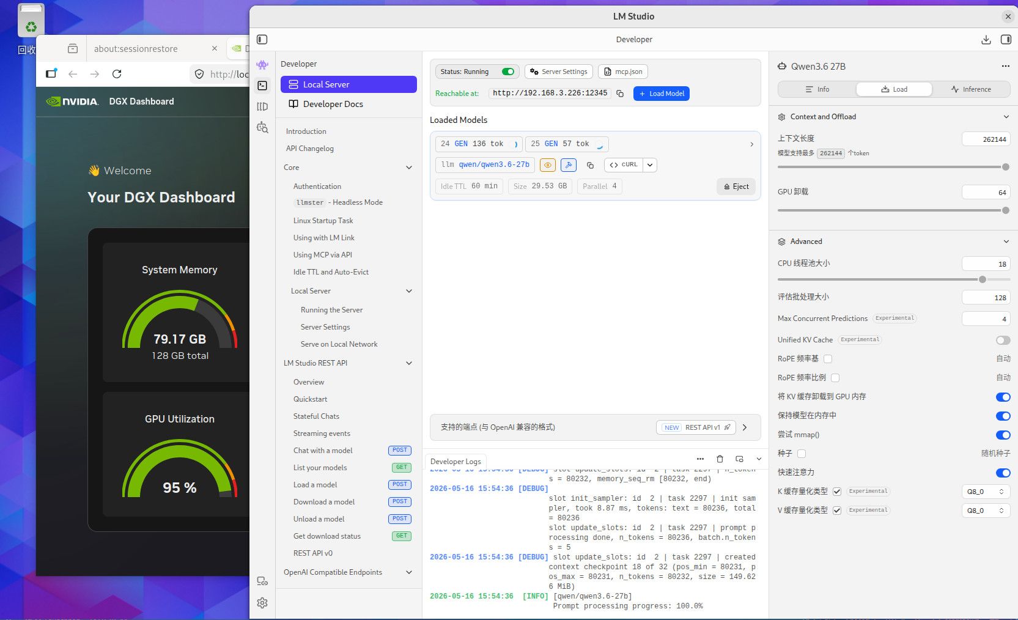The height and width of the screenshot is (620, 1018).
Task: Toggle KV cache offload to GPU memory
Action: tap(1003, 397)
